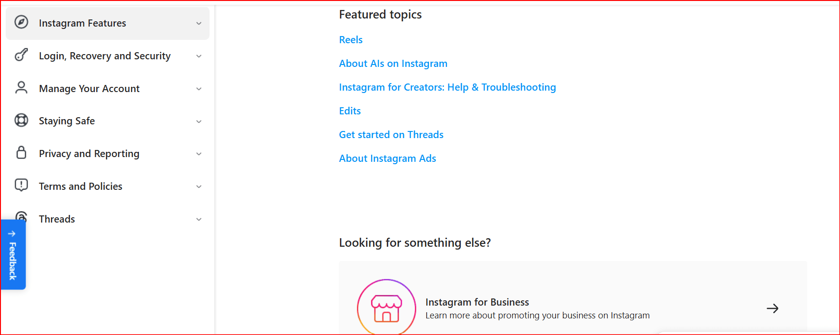Click the padlock icon for Privacy and Reporting
The image size is (840, 335).
pos(21,153)
